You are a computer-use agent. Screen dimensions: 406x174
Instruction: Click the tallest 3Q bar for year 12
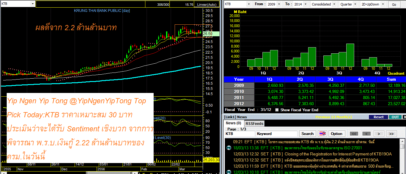pos(350,55)
